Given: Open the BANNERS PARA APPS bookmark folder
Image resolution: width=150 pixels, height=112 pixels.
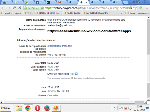Looking at the screenshot, I should point(95,13).
